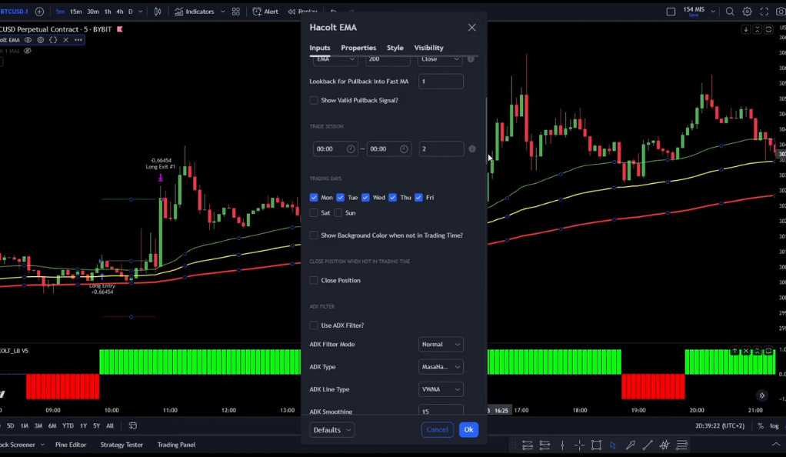
Task: Enable the Show Valid Pullback Signal checkbox
Action: coord(314,100)
